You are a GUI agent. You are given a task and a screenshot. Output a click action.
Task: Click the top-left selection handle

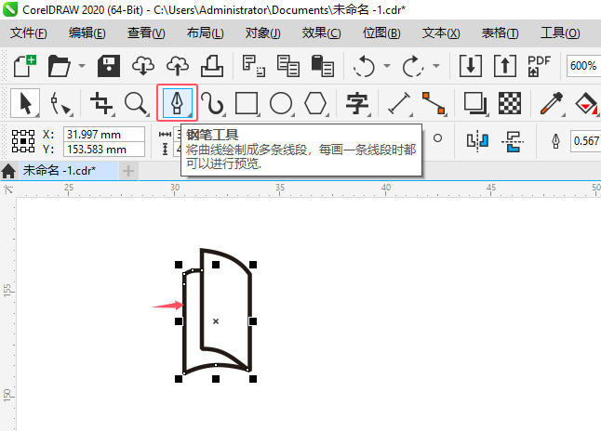(x=179, y=265)
